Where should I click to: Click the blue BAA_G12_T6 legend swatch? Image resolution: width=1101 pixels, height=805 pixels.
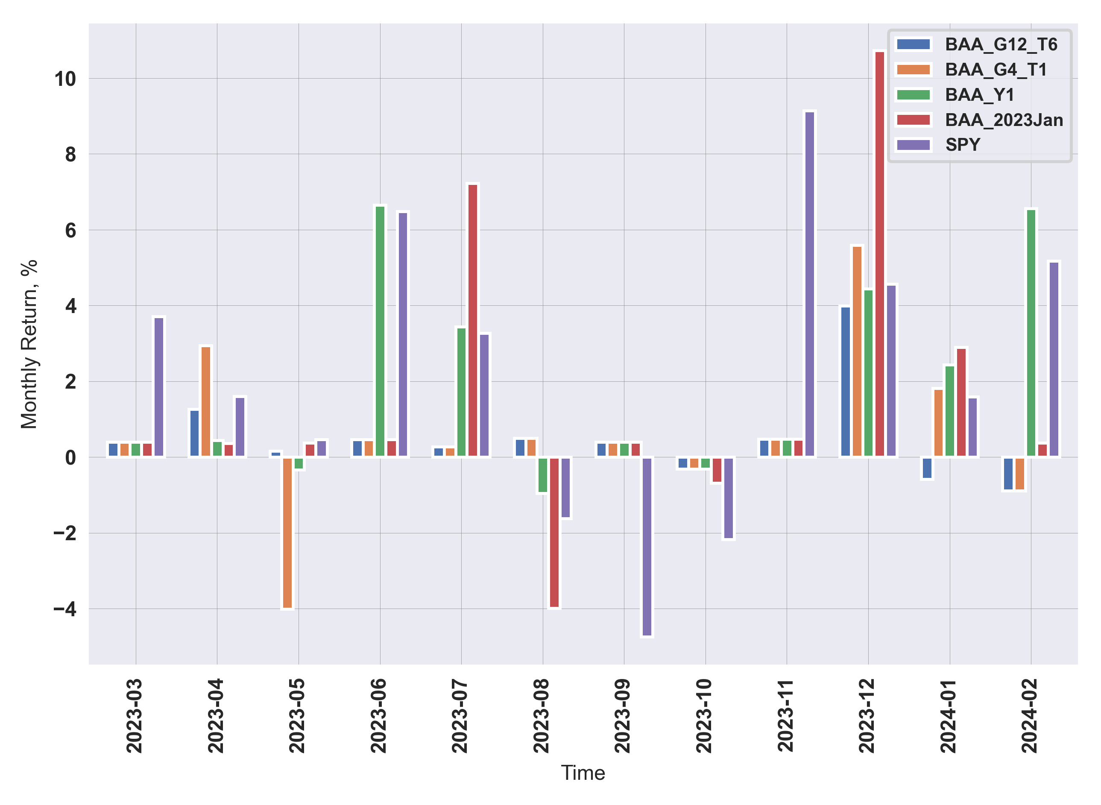tap(913, 44)
